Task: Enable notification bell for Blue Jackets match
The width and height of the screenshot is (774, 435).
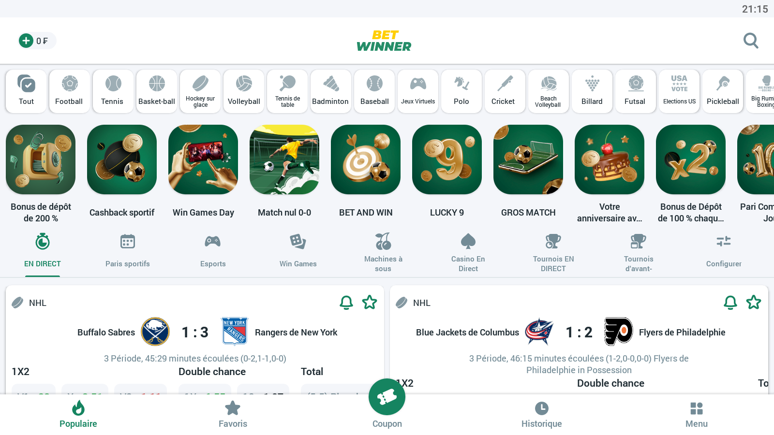Action: [x=730, y=302]
